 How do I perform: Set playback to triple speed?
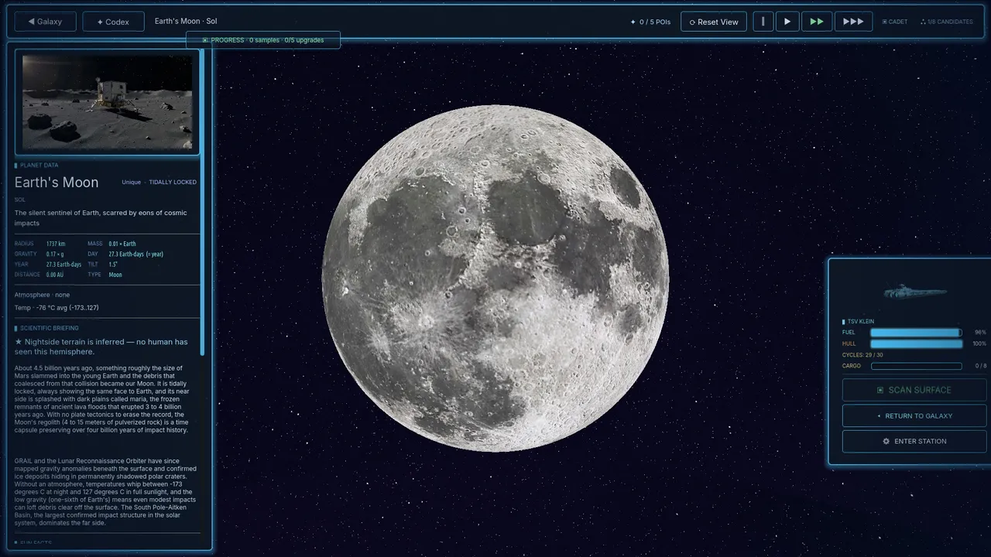point(853,22)
